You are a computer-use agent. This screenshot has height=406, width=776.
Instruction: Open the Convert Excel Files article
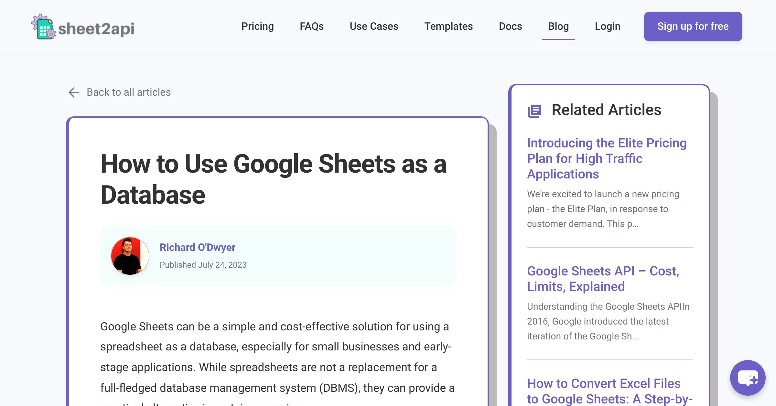(604, 391)
